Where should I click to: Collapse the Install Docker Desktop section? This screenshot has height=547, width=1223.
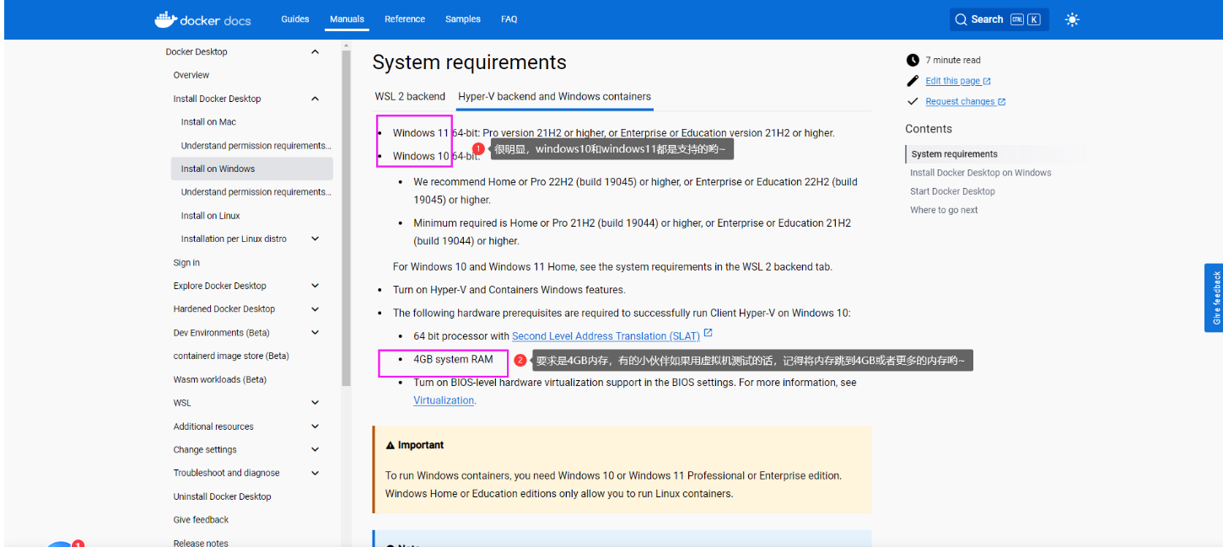(315, 99)
